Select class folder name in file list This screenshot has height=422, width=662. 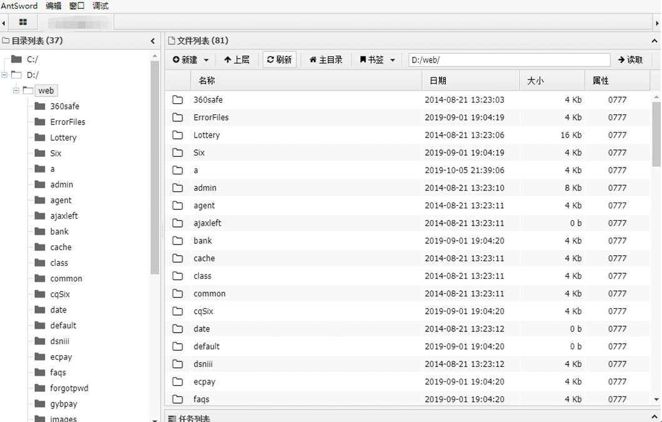pos(202,276)
